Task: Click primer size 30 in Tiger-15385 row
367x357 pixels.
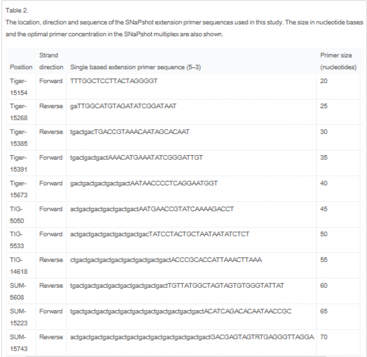Action: click(324, 132)
